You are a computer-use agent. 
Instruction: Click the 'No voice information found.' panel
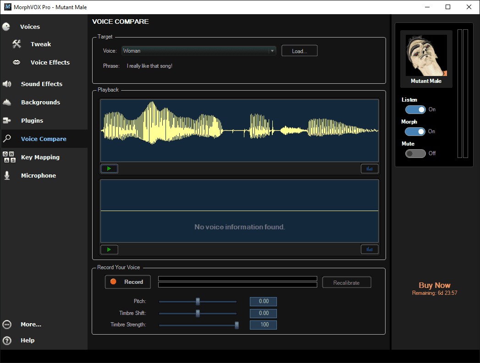pyautogui.click(x=239, y=211)
